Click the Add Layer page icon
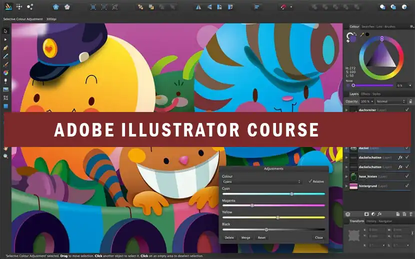Viewport: 415px width, 259px height. point(398,214)
